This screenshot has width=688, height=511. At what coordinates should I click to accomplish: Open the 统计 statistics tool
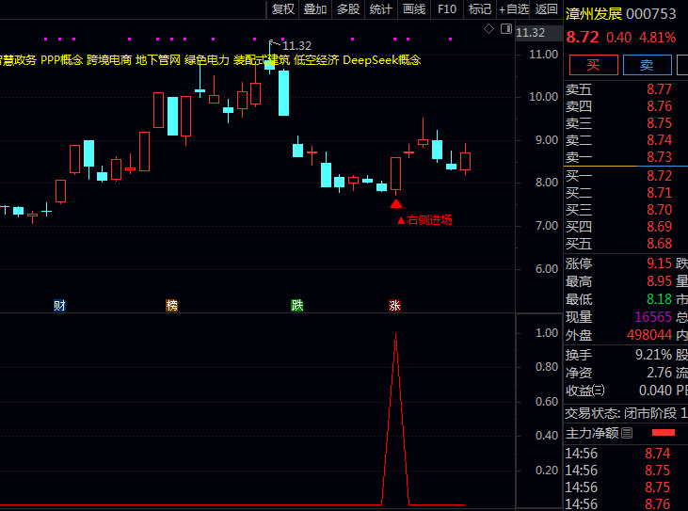tap(380, 9)
